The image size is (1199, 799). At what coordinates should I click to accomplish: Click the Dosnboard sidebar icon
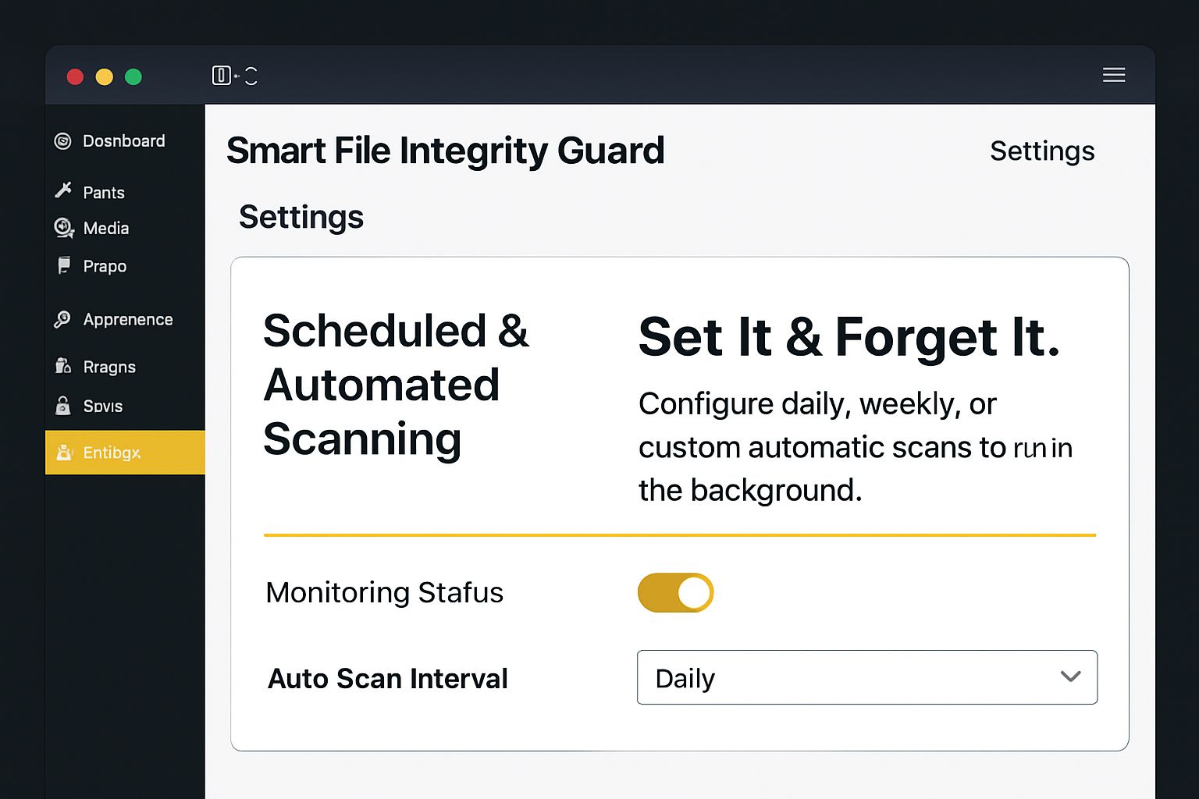pos(62,141)
